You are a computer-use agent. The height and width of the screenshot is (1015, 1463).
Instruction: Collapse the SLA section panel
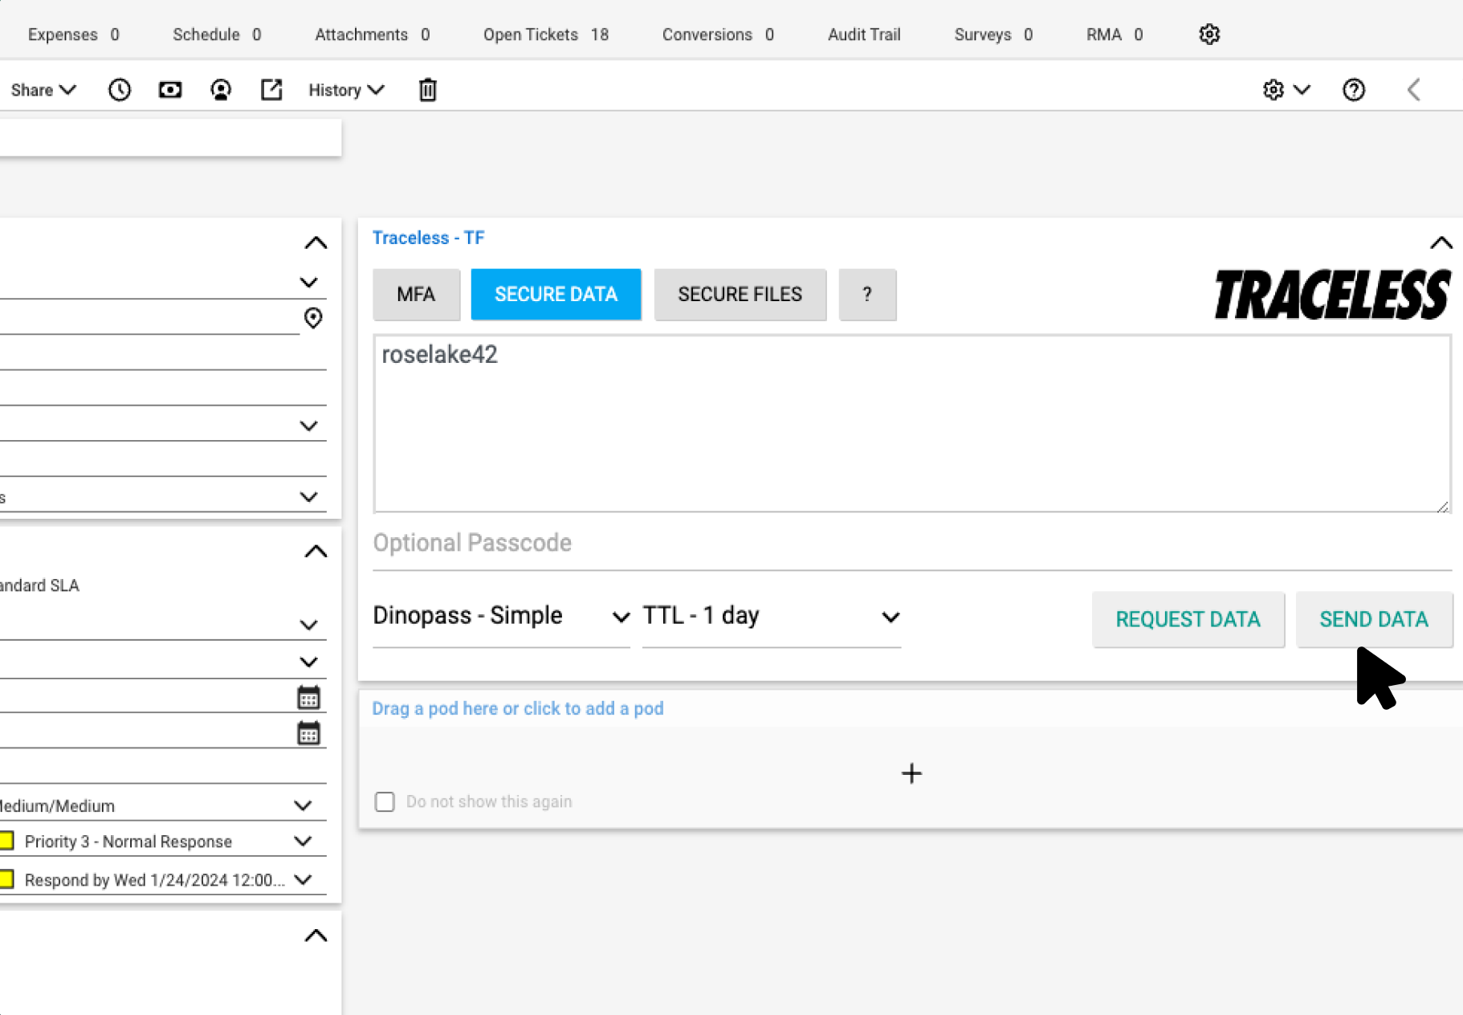tap(315, 551)
